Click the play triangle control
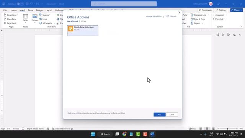 tap(223, 35)
